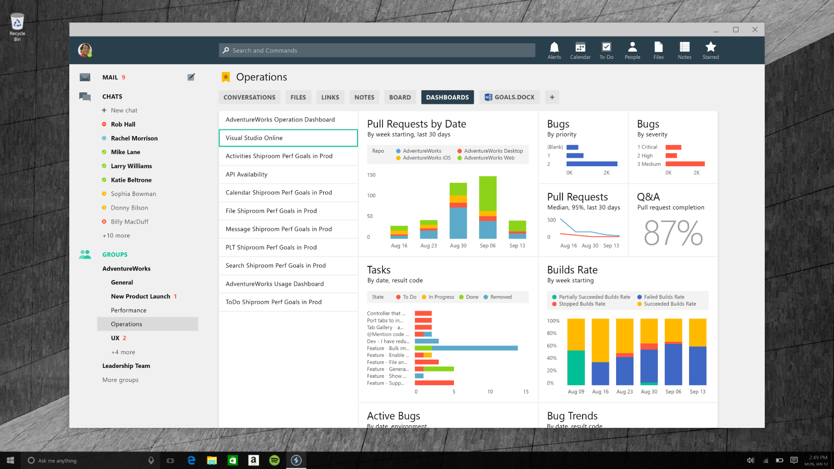Click the tall Sep 06 green bar segment

pos(488,193)
